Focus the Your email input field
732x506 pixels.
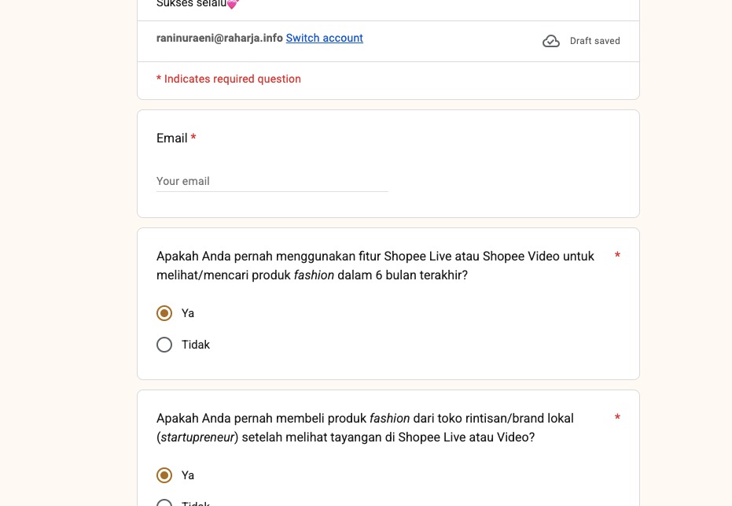coord(272,181)
